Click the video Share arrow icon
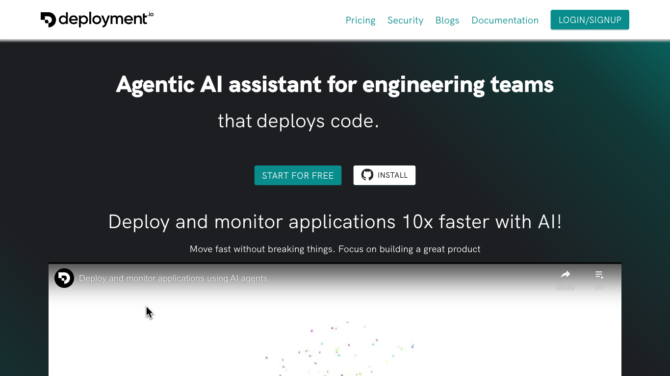 click(566, 275)
